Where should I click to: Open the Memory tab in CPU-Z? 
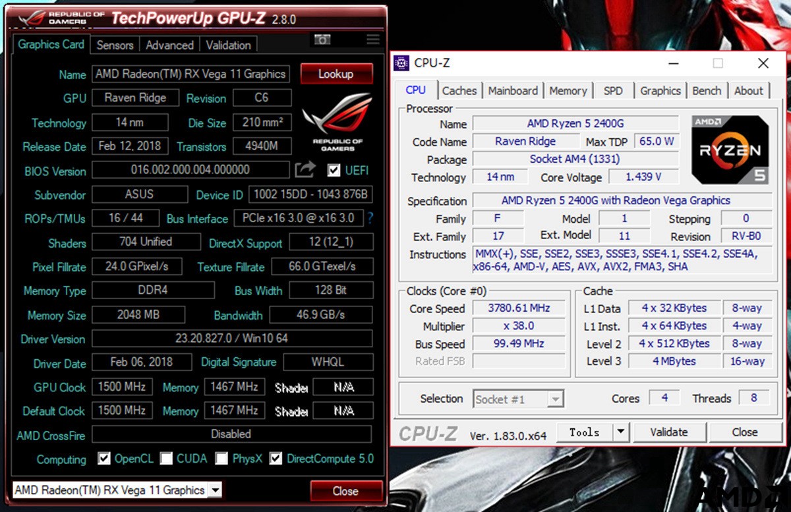[568, 91]
